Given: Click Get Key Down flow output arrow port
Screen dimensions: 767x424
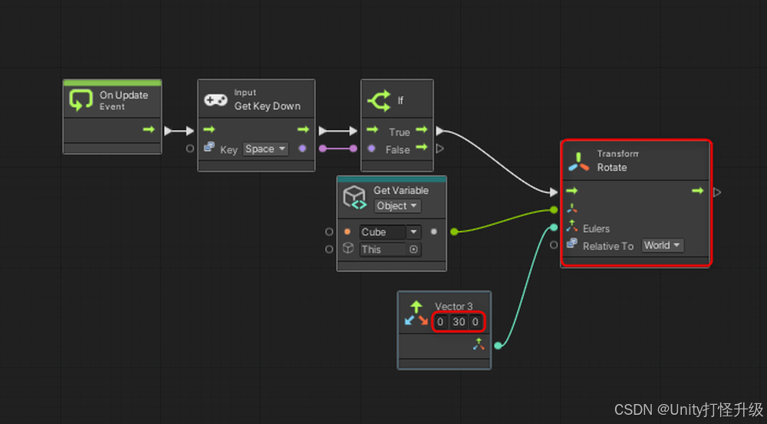Looking at the screenshot, I should click(x=303, y=130).
